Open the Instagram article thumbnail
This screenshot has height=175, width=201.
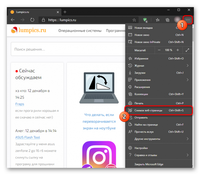click(99, 154)
